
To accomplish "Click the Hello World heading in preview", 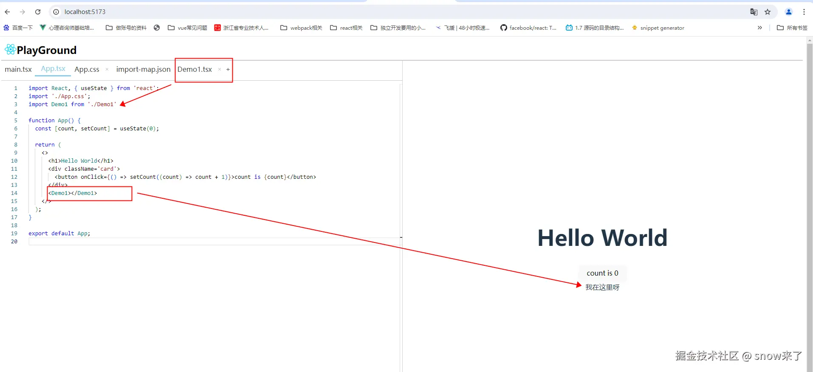I will click(x=602, y=238).
